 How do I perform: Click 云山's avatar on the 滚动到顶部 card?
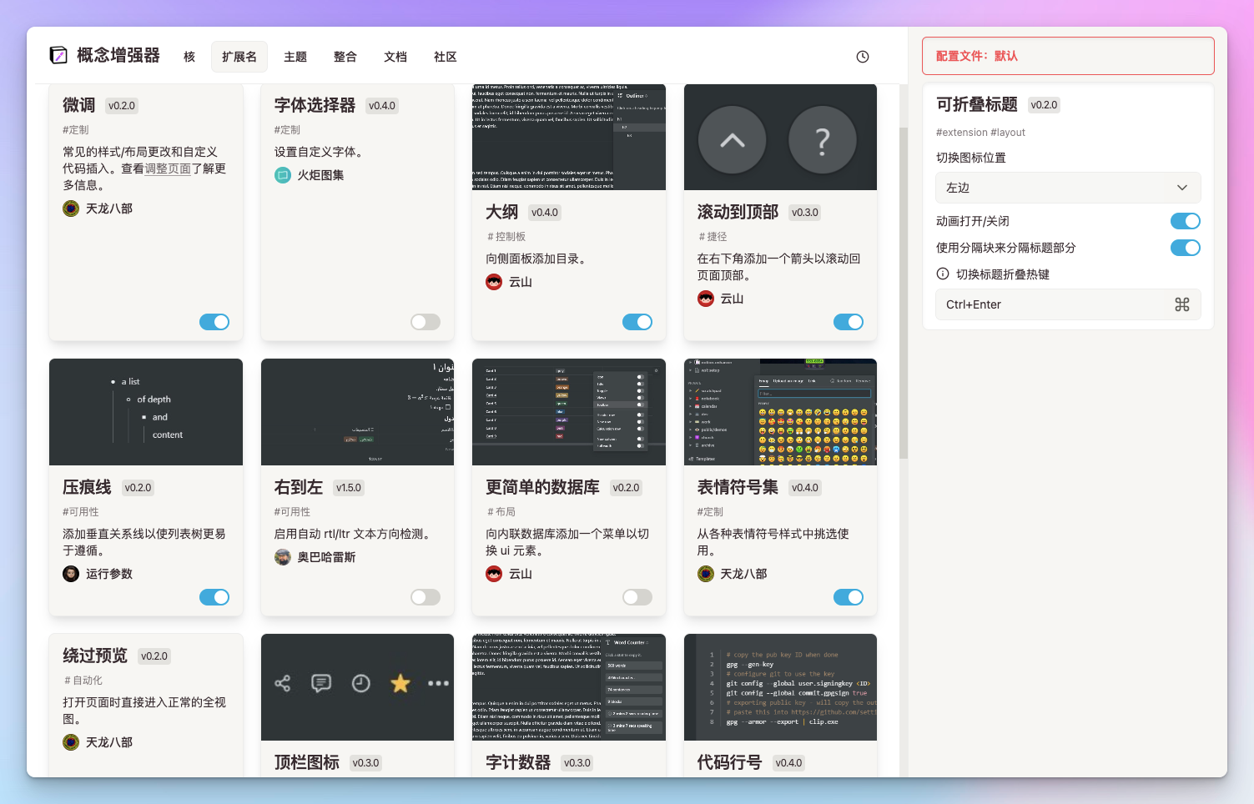point(705,298)
